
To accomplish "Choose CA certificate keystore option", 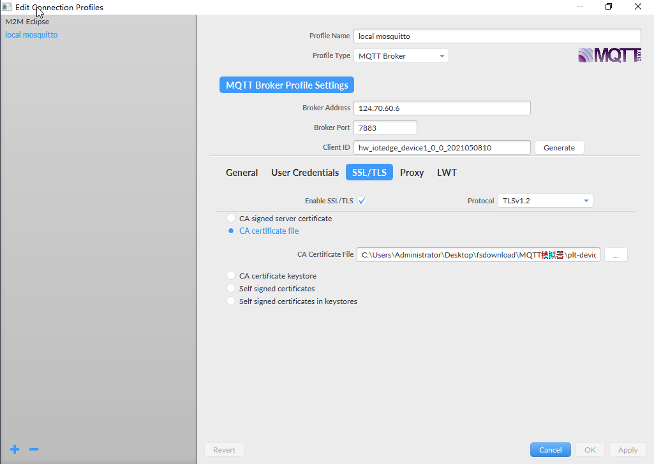I will pyautogui.click(x=230, y=276).
